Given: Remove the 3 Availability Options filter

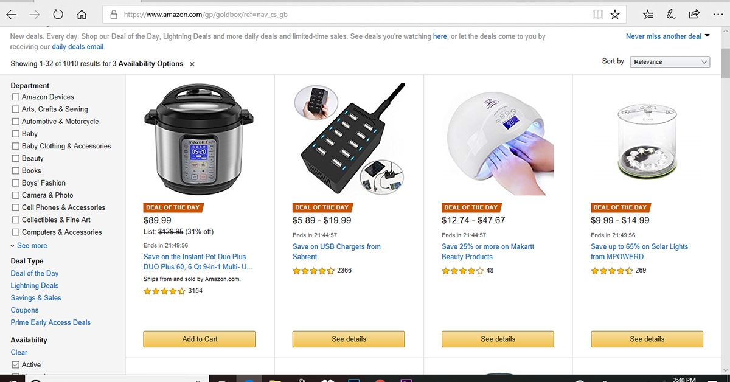Looking at the screenshot, I should pos(192,64).
